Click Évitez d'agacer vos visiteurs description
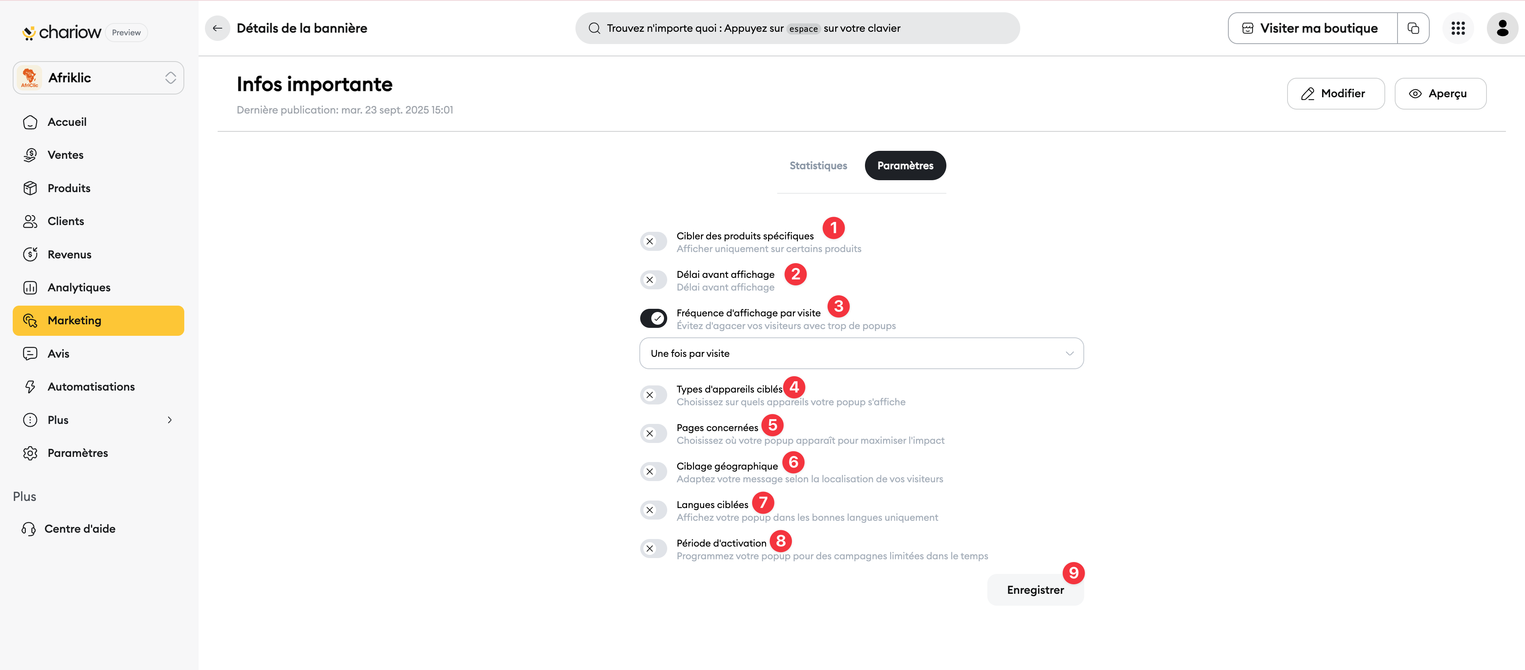Image resolution: width=1525 pixels, height=670 pixels. click(x=786, y=325)
